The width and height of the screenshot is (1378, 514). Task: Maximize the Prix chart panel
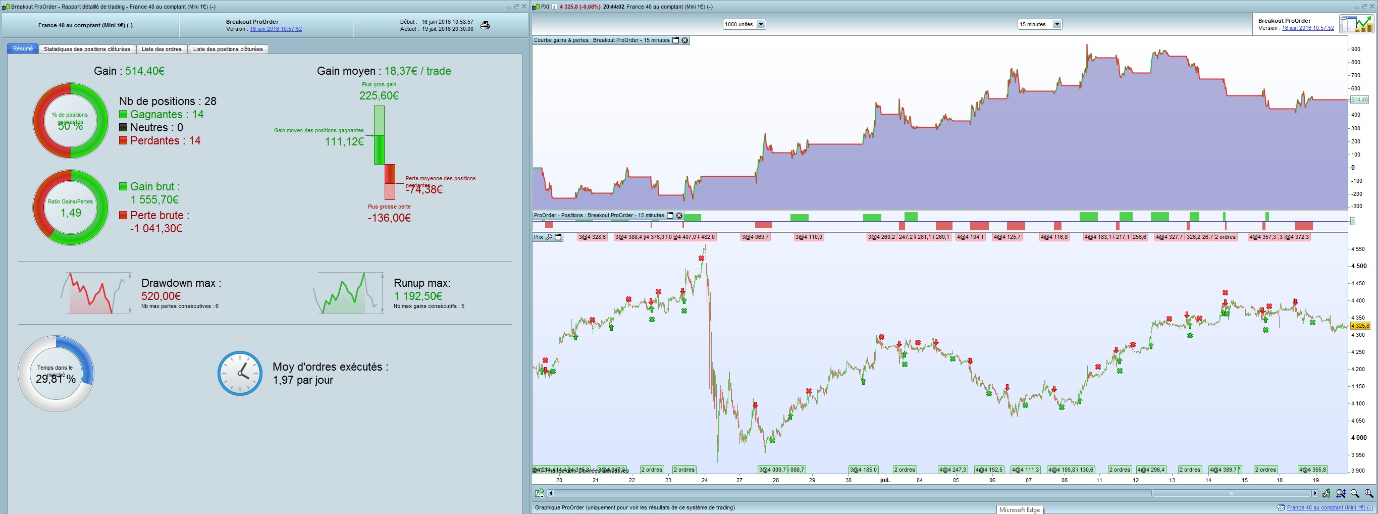click(558, 237)
